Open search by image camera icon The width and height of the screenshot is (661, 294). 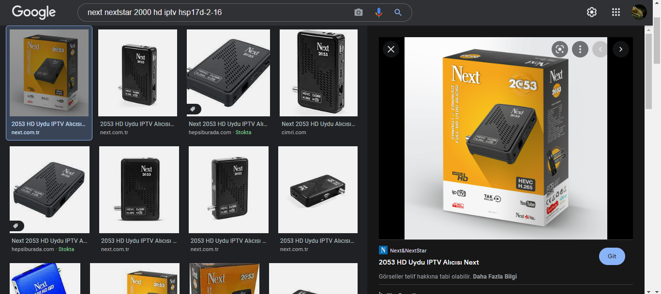pyautogui.click(x=358, y=13)
